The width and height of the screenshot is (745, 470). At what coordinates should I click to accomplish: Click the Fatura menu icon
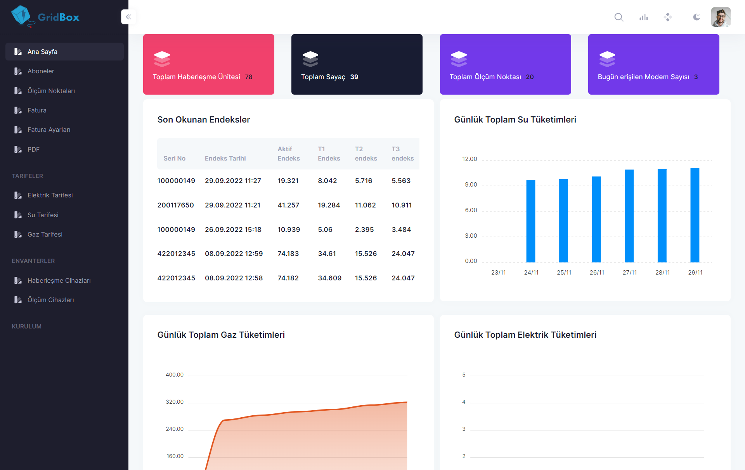coord(18,110)
